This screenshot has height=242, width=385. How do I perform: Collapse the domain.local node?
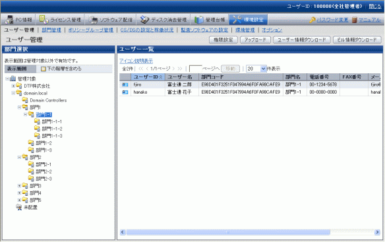pyautogui.click(x=13, y=93)
